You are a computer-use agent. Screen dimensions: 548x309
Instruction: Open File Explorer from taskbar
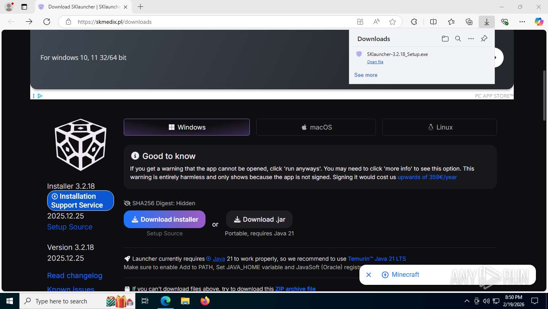(x=185, y=301)
